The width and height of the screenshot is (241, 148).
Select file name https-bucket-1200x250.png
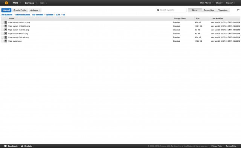click(19, 26)
